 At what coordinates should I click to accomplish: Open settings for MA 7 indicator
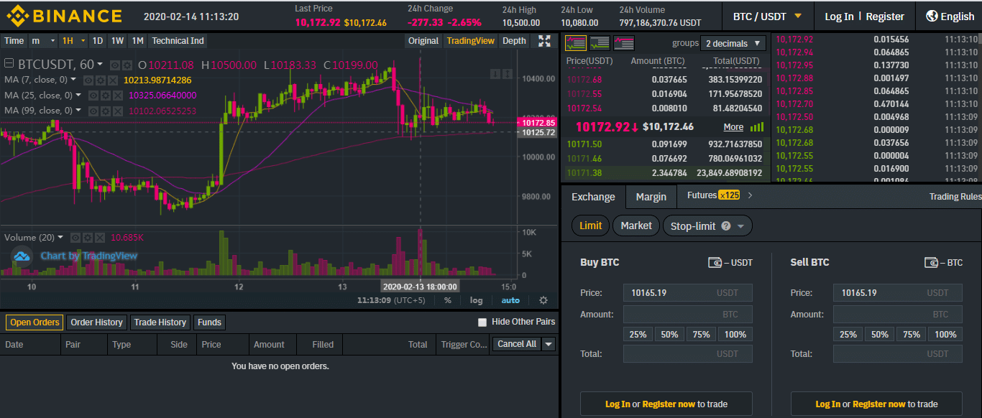click(x=100, y=80)
